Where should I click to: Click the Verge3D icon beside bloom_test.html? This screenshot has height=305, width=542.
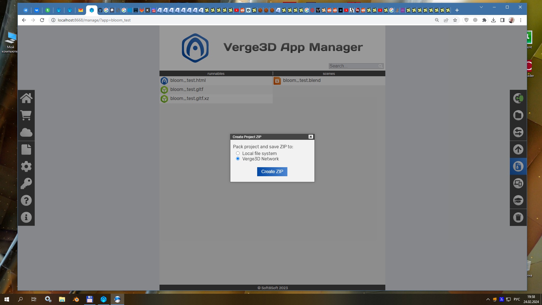pyautogui.click(x=164, y=81)
